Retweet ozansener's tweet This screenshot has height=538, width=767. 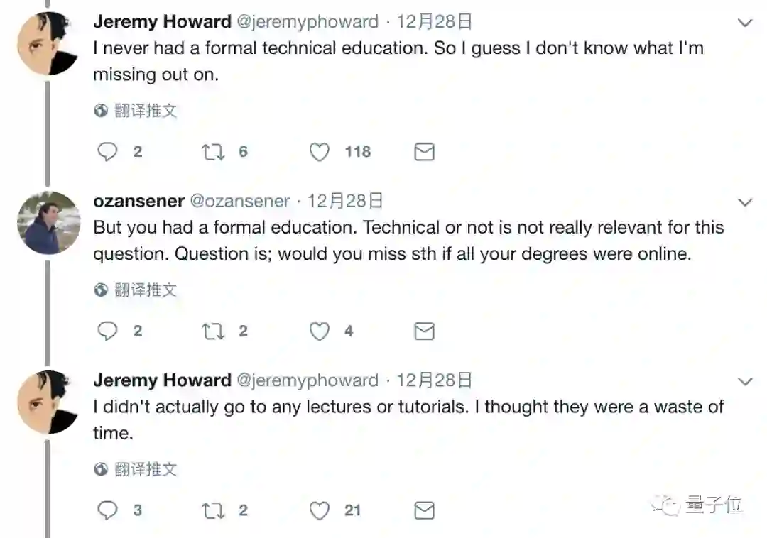[214, 331]
